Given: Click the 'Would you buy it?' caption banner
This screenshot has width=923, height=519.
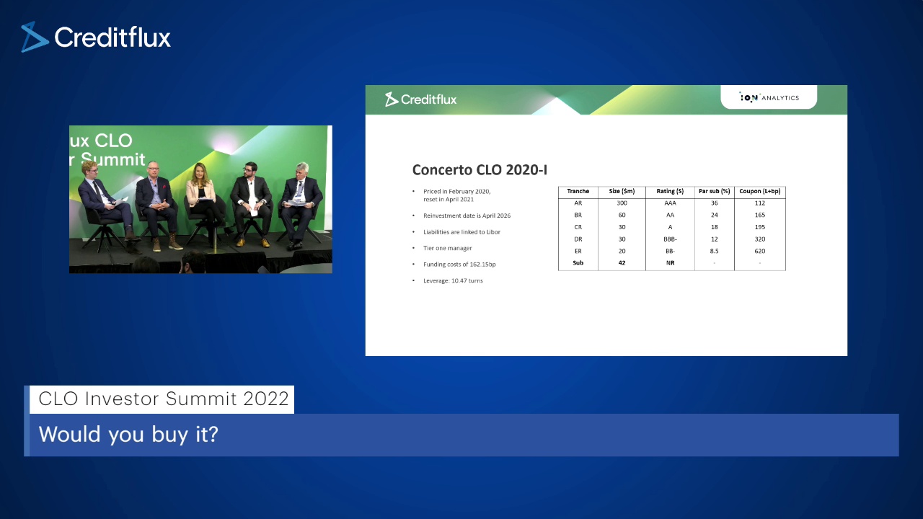Looking at the screenshot, I should (x=461, y=435).
